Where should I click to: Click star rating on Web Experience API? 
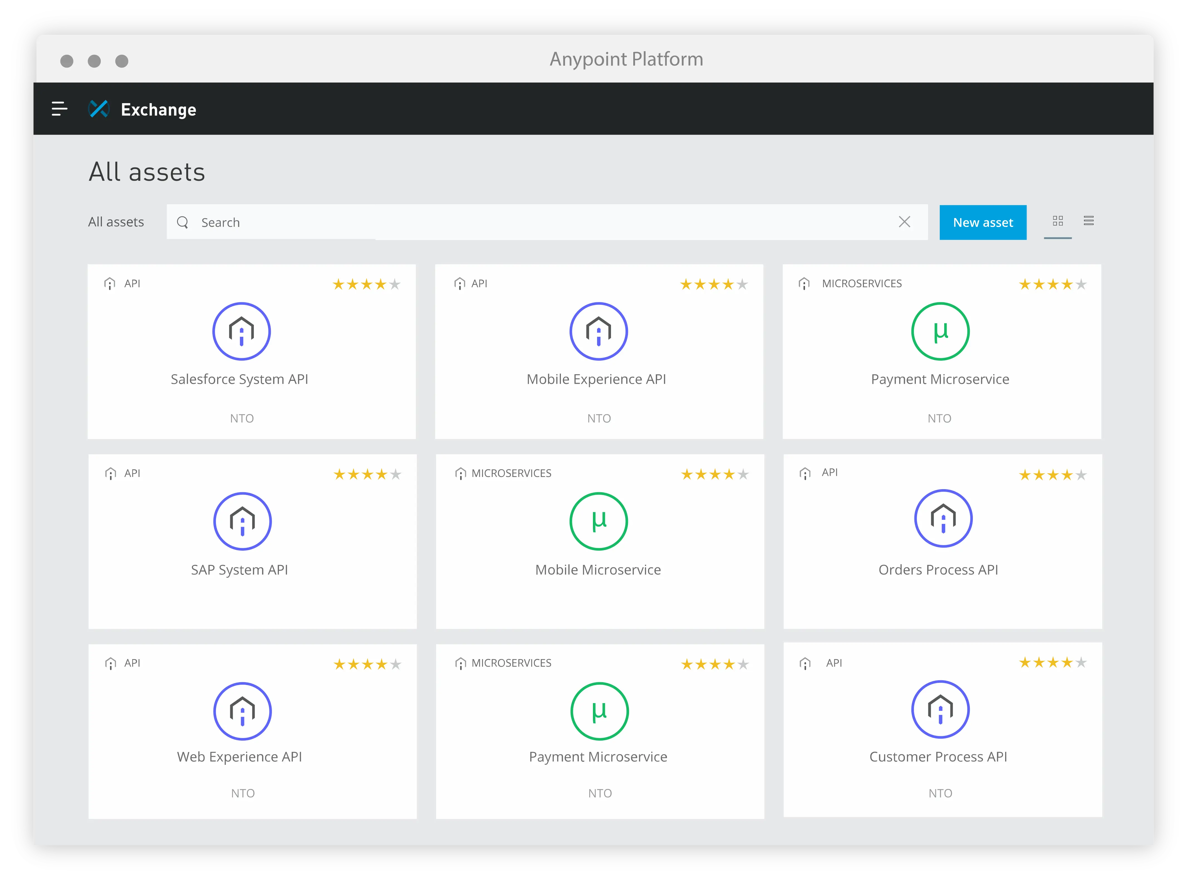(367, 664)
